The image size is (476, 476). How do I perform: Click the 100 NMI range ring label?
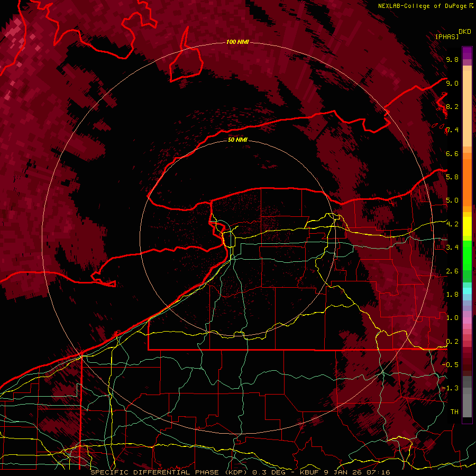tap(237, 42)
